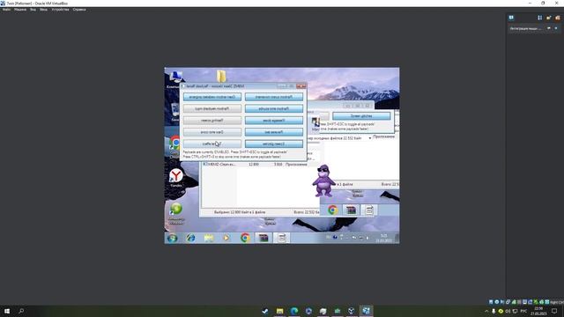Open the host clock and date
The width and height of the screenshot is (564, 317).
pyautogui.click(x=538, y=311)
